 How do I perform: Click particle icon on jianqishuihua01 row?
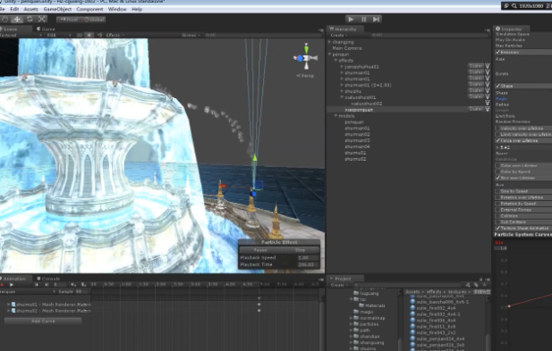click(488, 66)
